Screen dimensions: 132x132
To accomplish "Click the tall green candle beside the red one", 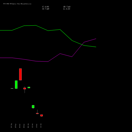I will pos(16,84).
